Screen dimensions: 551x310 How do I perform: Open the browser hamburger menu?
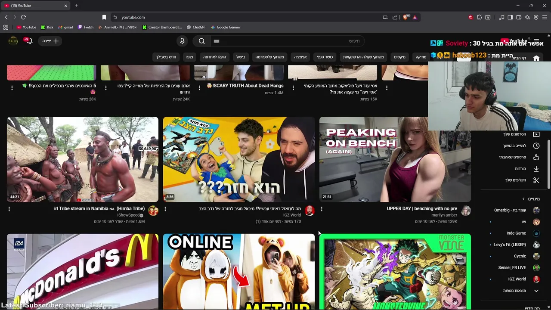(545, 17)
